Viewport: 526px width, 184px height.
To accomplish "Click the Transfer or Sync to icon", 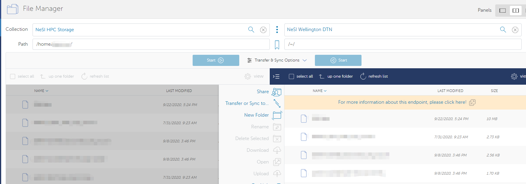I will click(277, 103).
